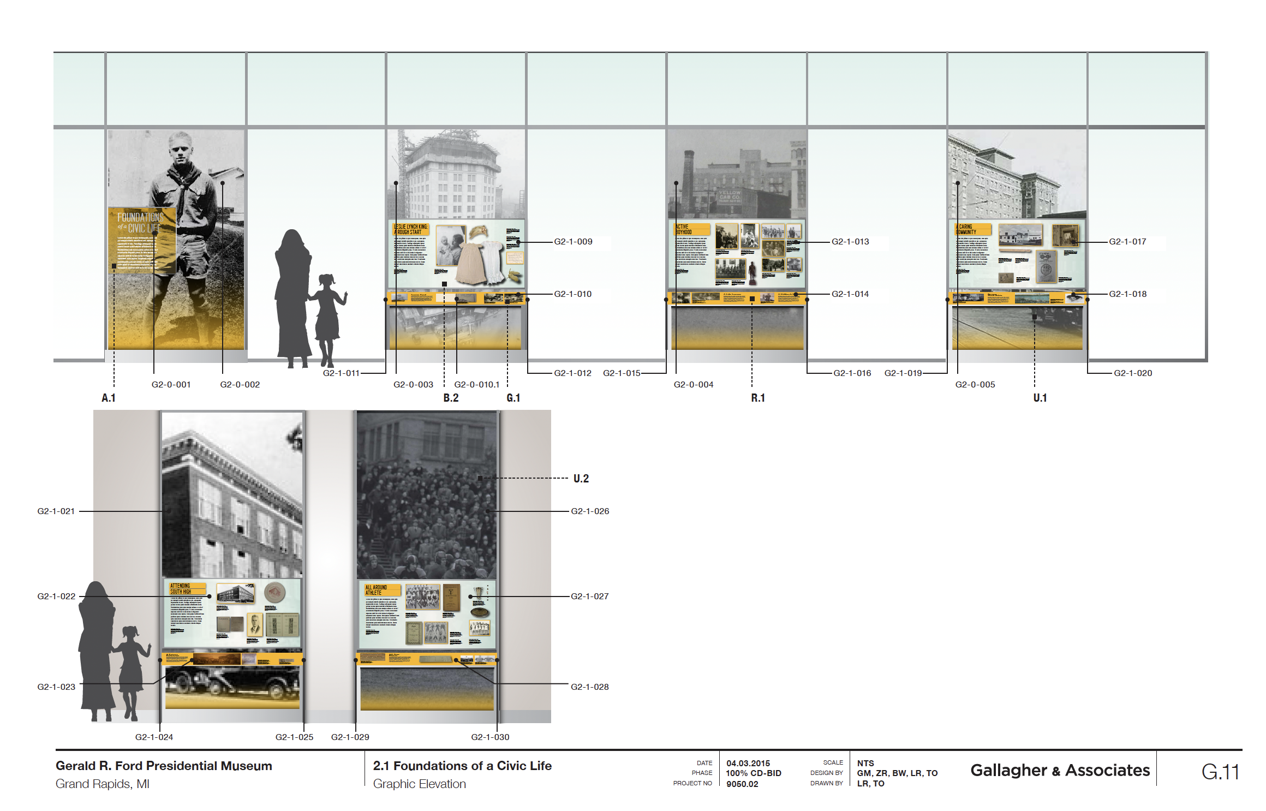Click the G2-1-013 callout label
Viewport: 1266px width, 811px height.
pos(850,242)
